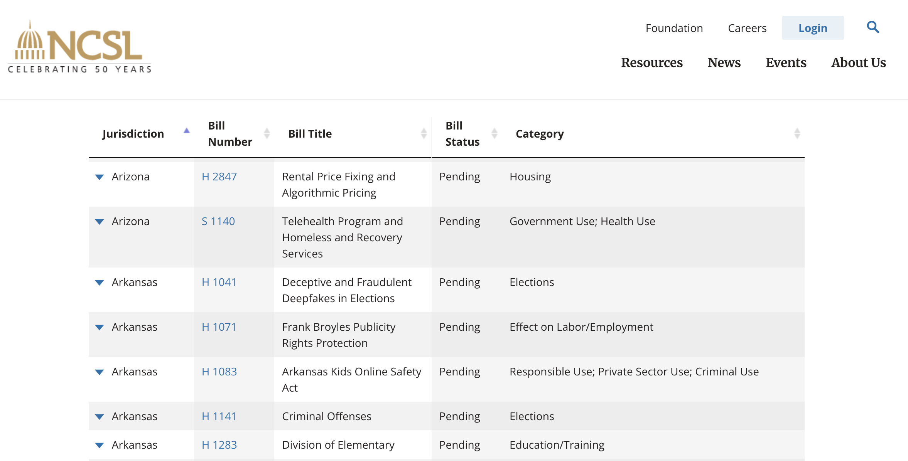Click the Jurisdiction column header text
The height and width of the screenshot is (461, 908).
click(x=133, y=134)
